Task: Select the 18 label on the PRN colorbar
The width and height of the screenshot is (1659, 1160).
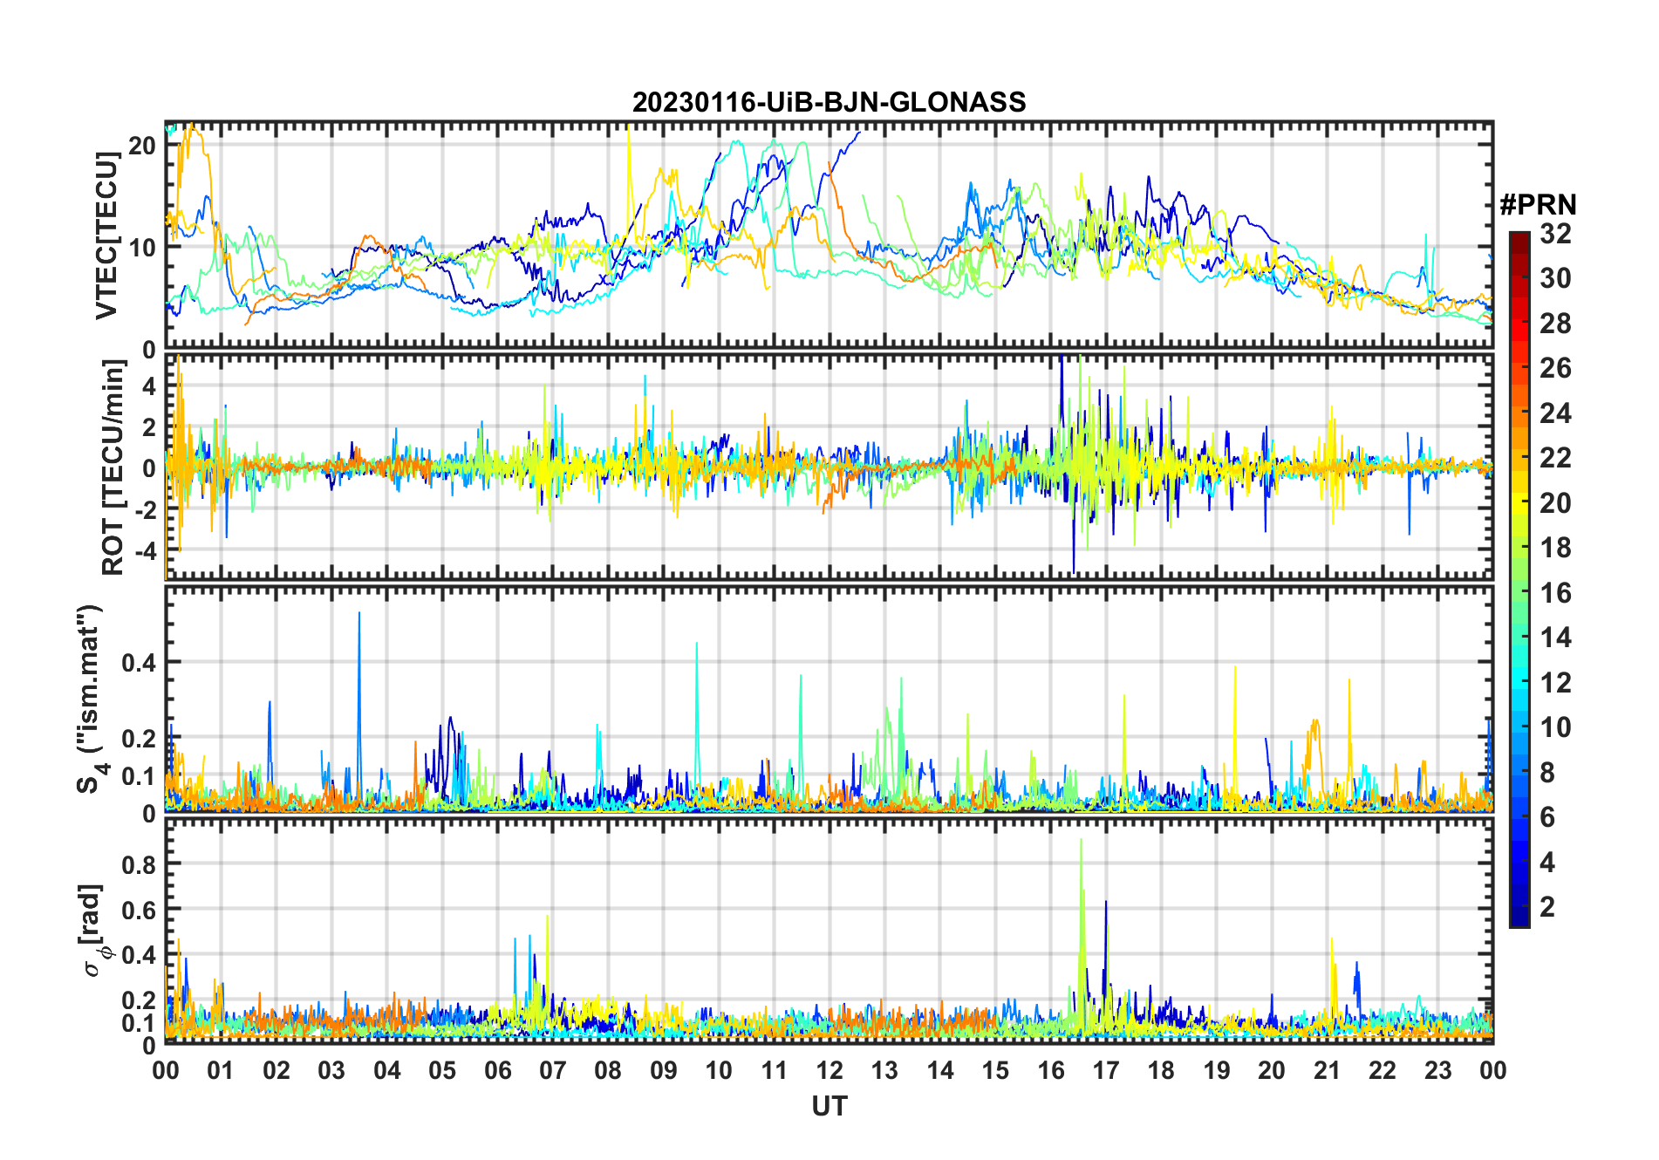Action: click(x=1555, y=548)
